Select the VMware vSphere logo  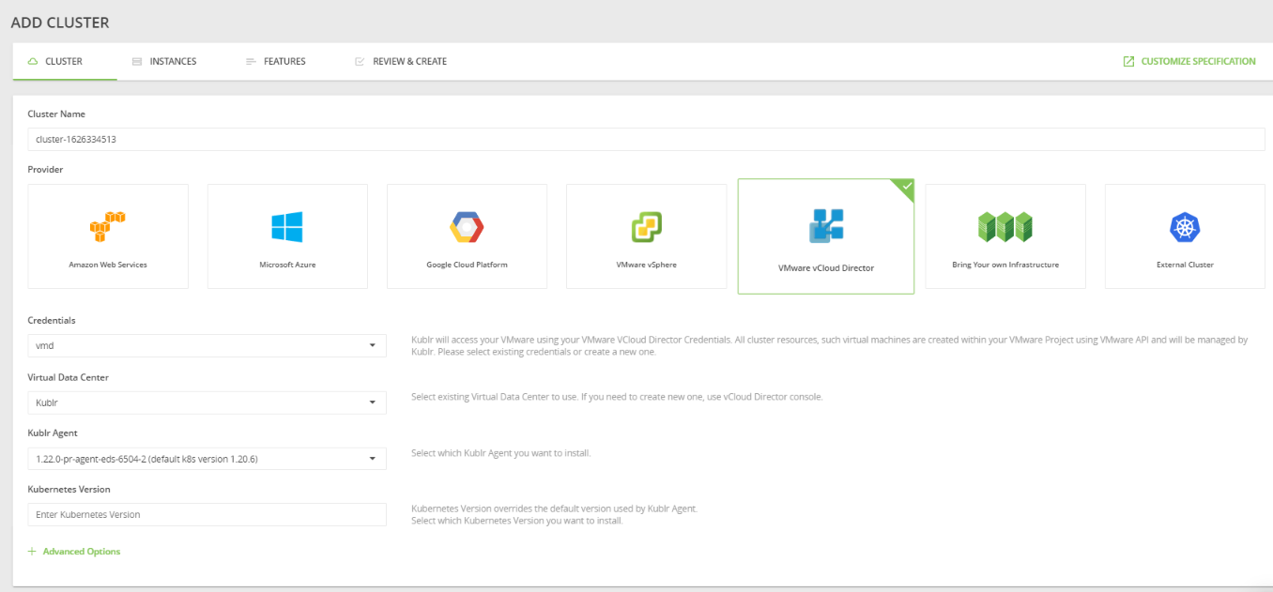point(646,227)
